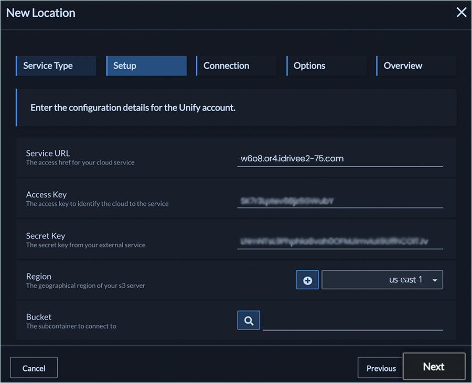This screenshot has height=383, width=472.
Task: Click the New Location dialog title
Action: point(41,13)
